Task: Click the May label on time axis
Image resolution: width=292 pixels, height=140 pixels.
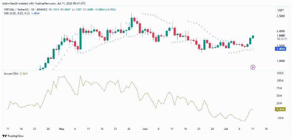Action: point(61,129)
